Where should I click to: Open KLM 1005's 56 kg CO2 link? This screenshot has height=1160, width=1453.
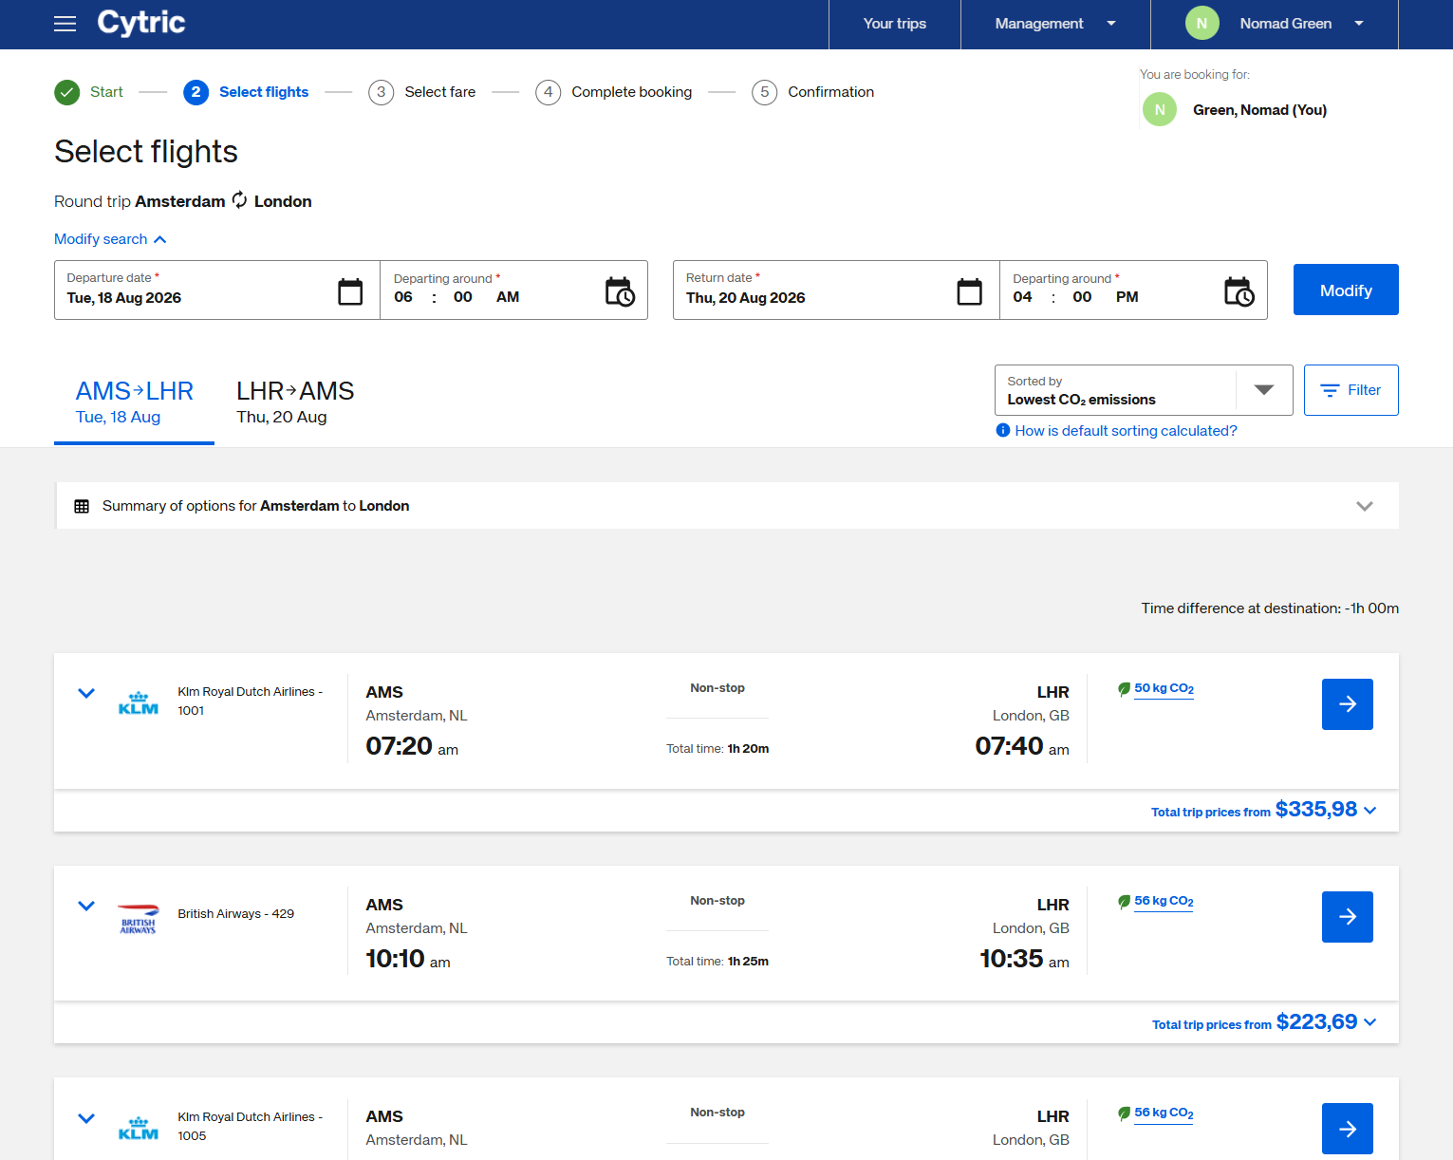click(1164, 1113)
